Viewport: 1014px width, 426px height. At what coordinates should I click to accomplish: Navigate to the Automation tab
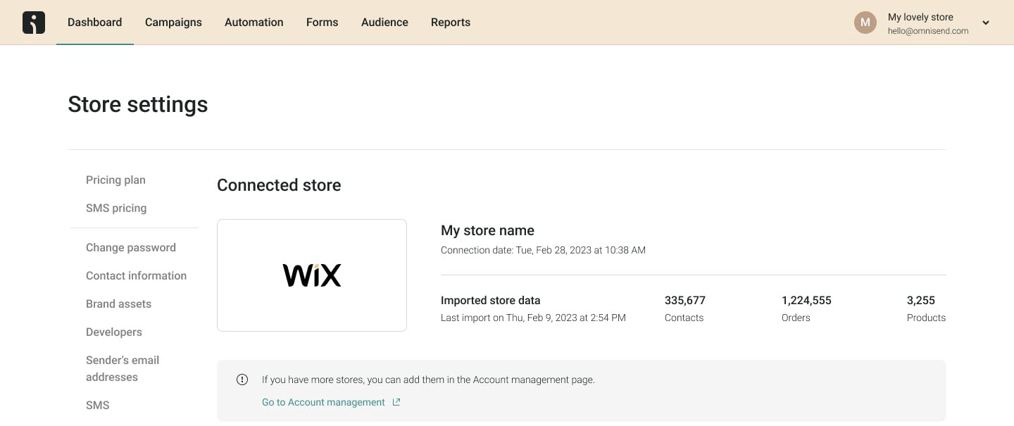click(254, 22)
